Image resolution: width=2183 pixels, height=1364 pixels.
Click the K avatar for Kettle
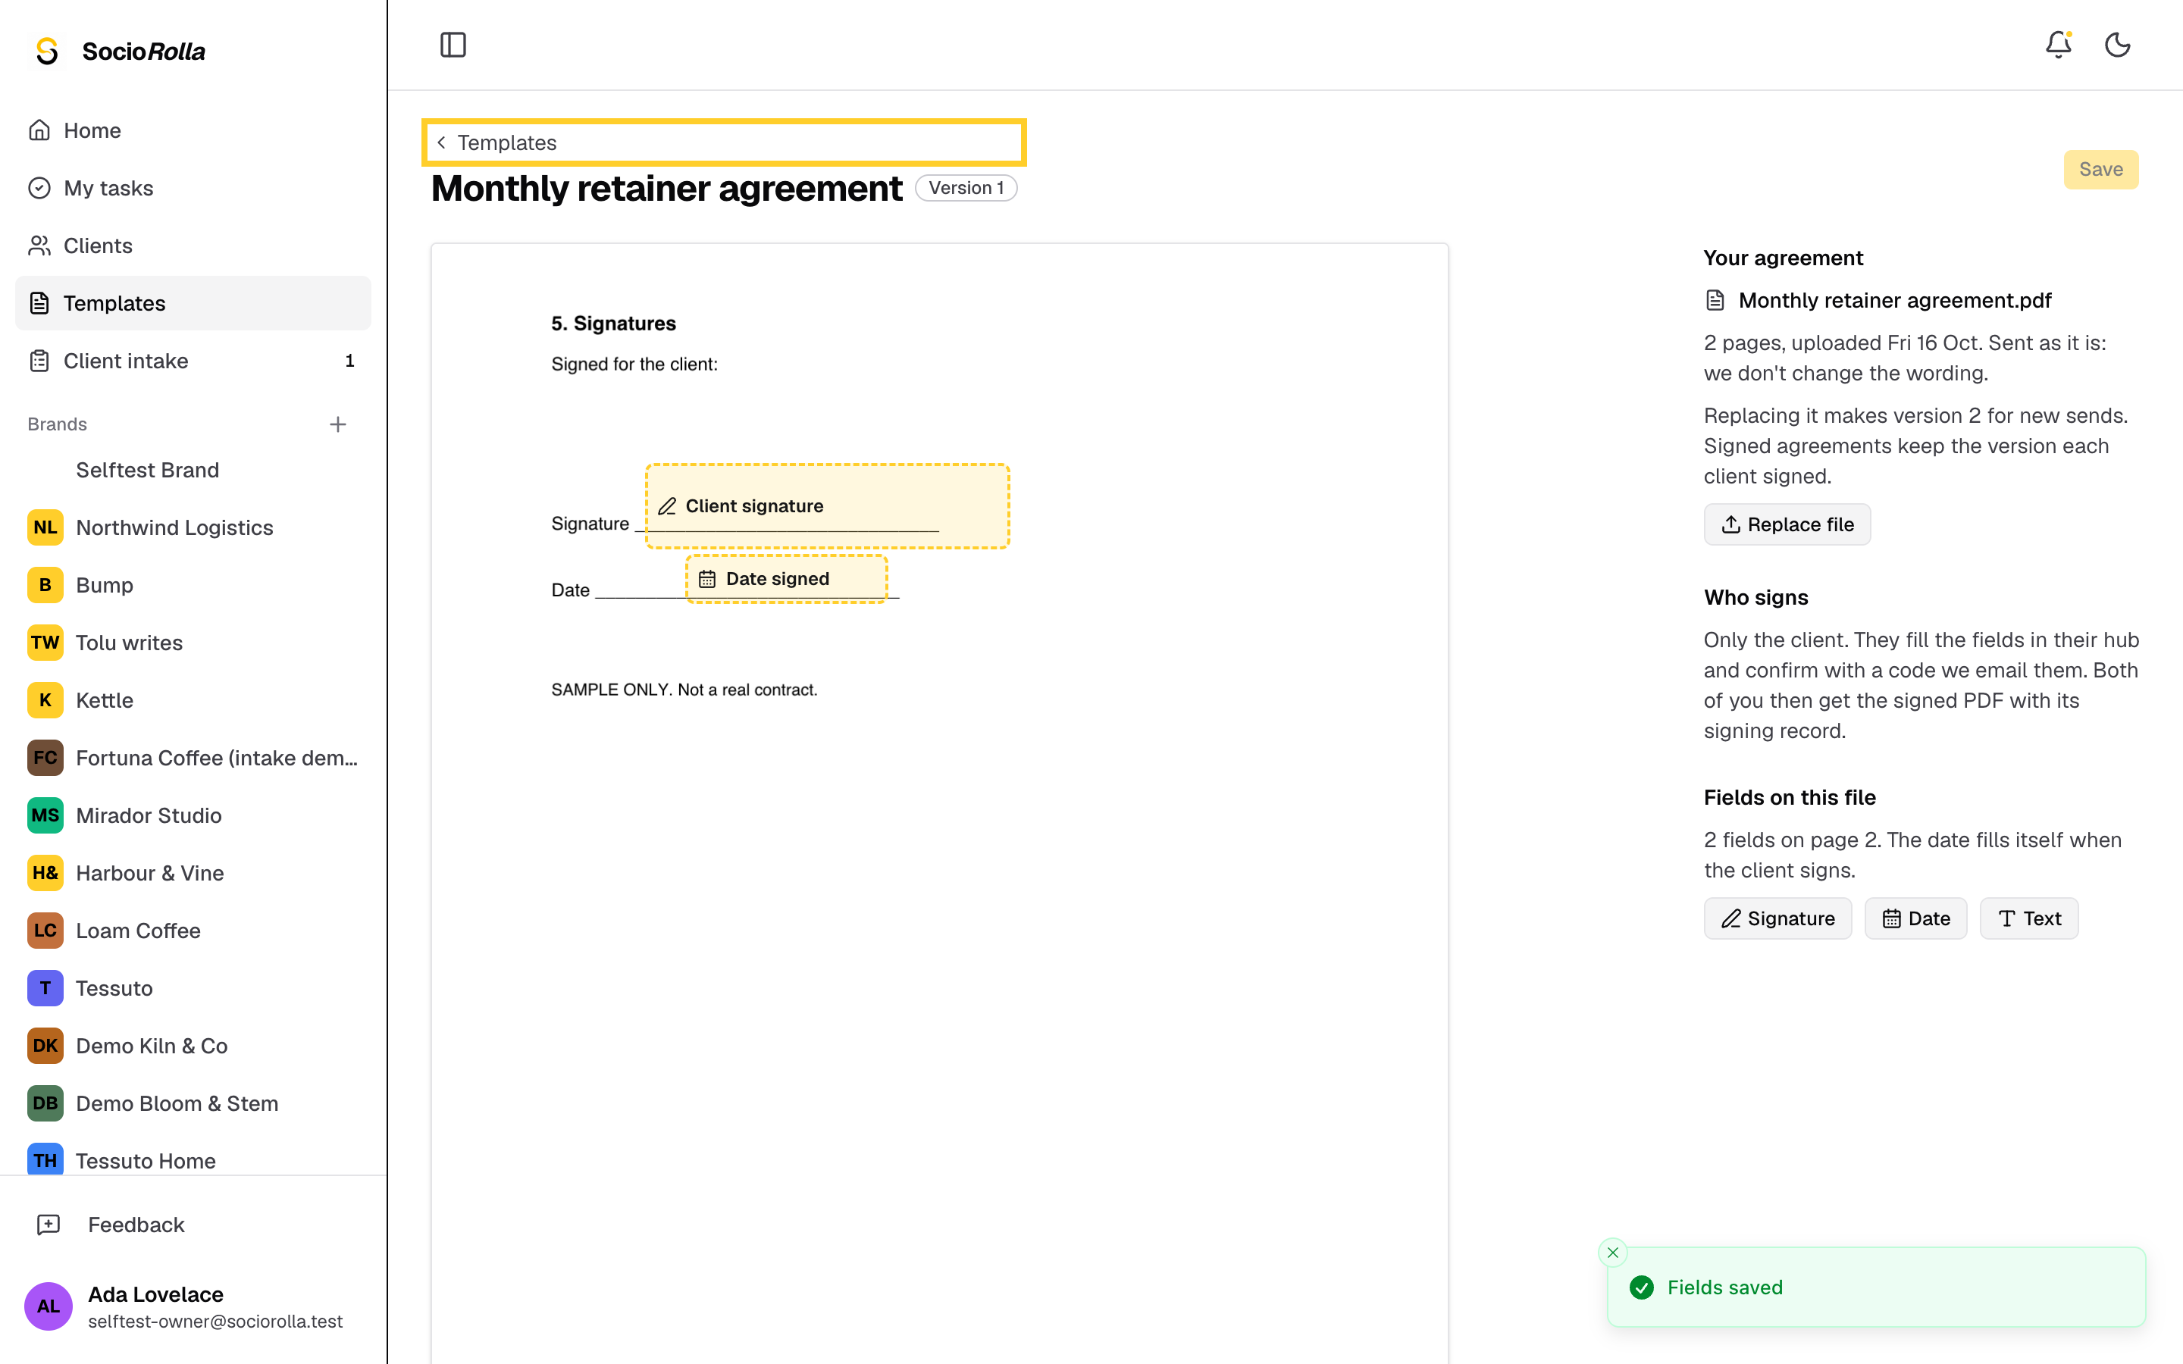pos(45,700)
